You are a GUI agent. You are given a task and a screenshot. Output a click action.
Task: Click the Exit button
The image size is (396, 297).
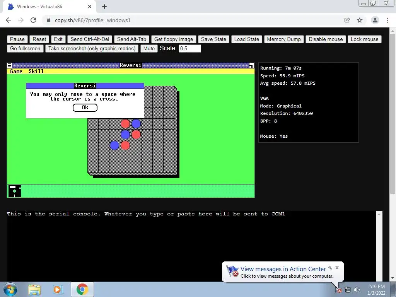(x=58, y=39)
